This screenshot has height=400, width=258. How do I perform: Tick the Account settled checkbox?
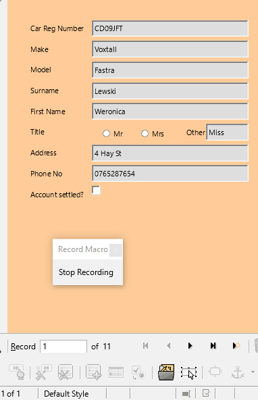click(x=96, y=191)
